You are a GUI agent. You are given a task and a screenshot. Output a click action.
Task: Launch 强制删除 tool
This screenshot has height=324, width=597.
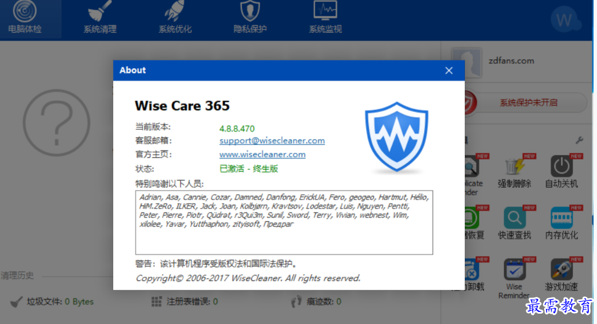(x=514, y=172)
